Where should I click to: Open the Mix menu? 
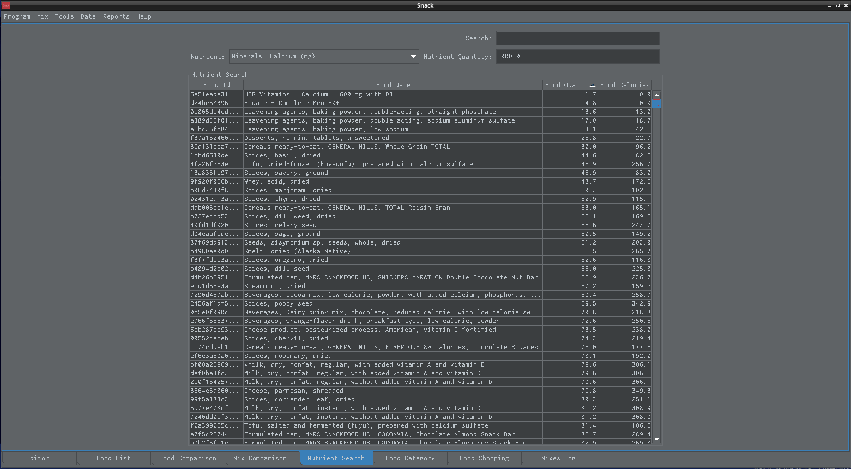click(x=43, y=16)
